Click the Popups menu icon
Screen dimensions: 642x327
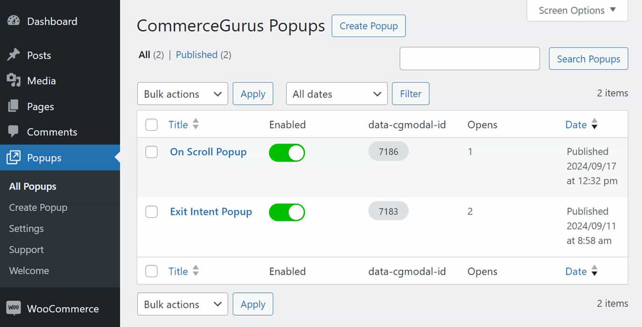14,157
